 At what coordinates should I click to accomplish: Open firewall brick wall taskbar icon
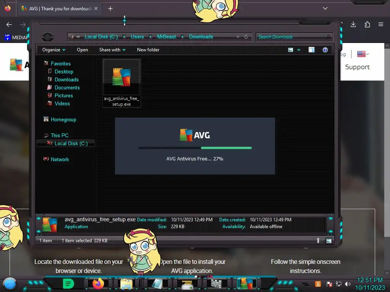[x=216, y=284]
